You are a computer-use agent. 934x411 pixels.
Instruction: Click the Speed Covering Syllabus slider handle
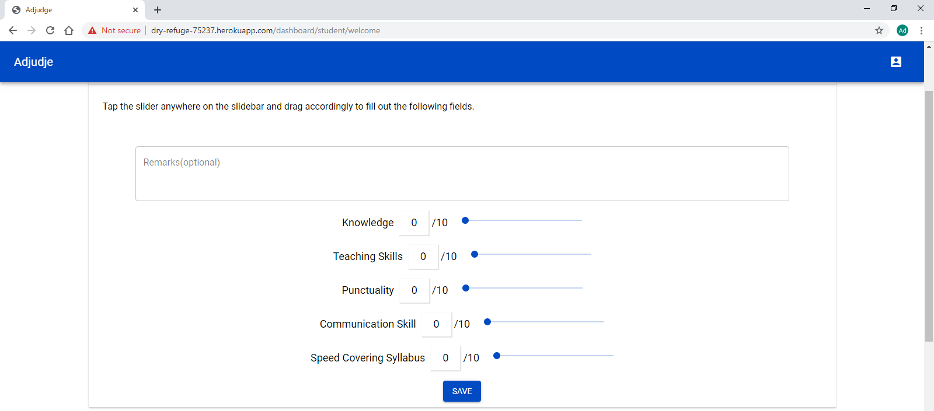497,356
